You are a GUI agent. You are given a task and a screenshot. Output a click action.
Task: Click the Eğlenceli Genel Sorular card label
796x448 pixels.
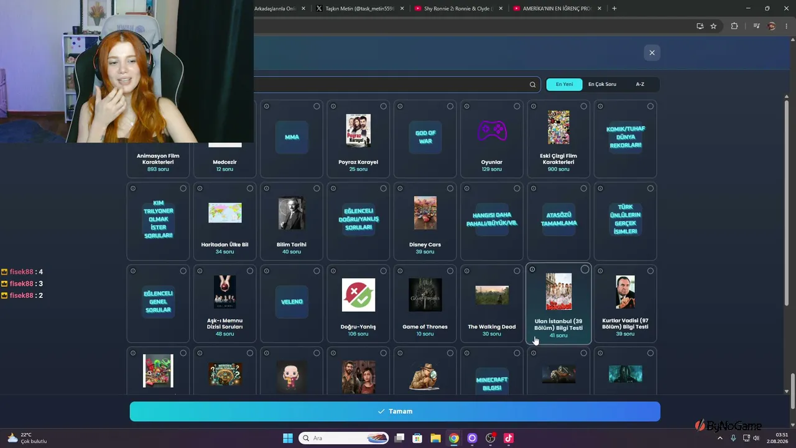(158, 302)
